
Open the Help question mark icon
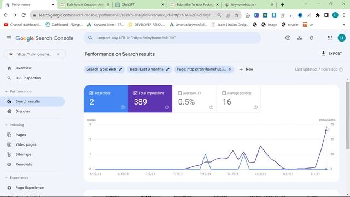[x=288, y=38]
